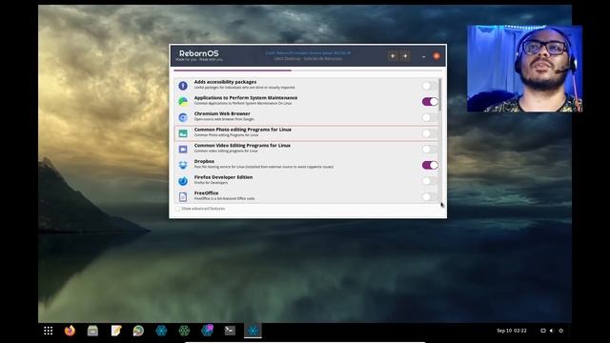
Task: Click the volume icon in system tray
Action: click(x=552, y=331)
